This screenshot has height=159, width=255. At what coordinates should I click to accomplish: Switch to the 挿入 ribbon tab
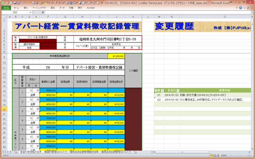pos(25,8)
